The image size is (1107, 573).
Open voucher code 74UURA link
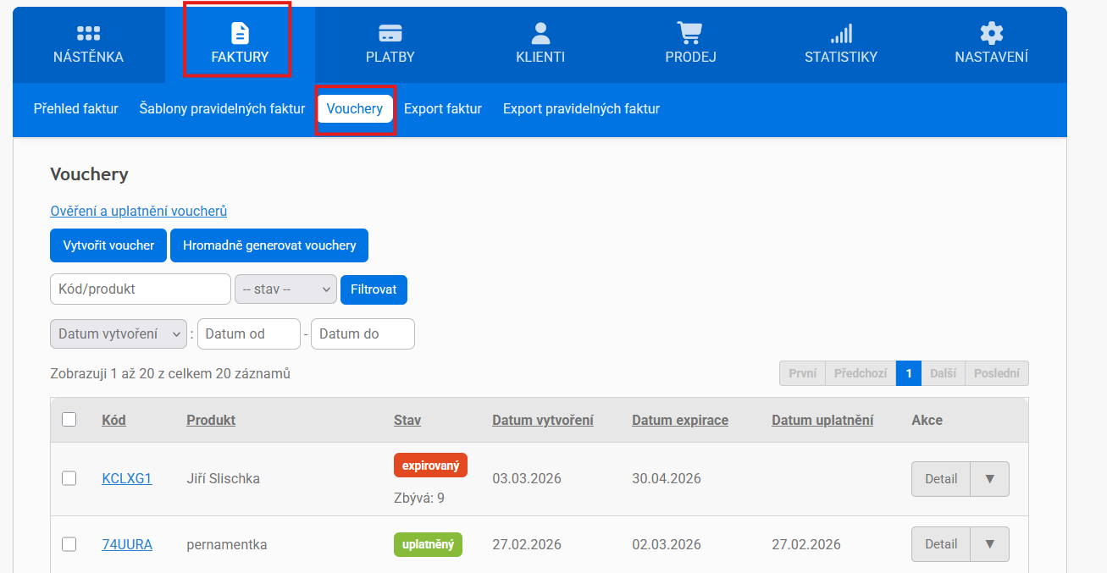click(127, 544)
